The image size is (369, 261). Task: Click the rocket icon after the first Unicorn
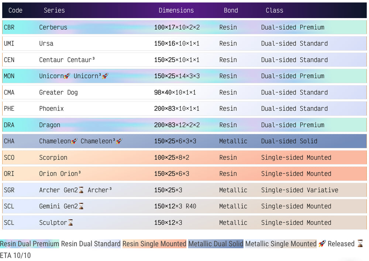point(67,76)
